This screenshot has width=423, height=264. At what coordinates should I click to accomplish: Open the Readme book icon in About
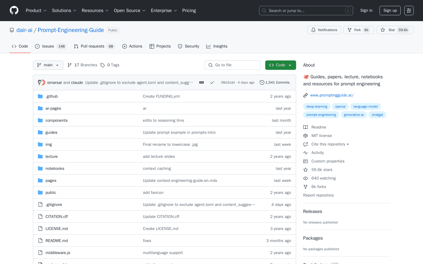(x=305, y=127)
